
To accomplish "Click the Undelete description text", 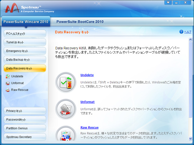I will (130, 84).
